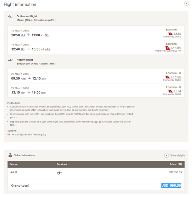Expand Show details for selected services

[174, 155]
